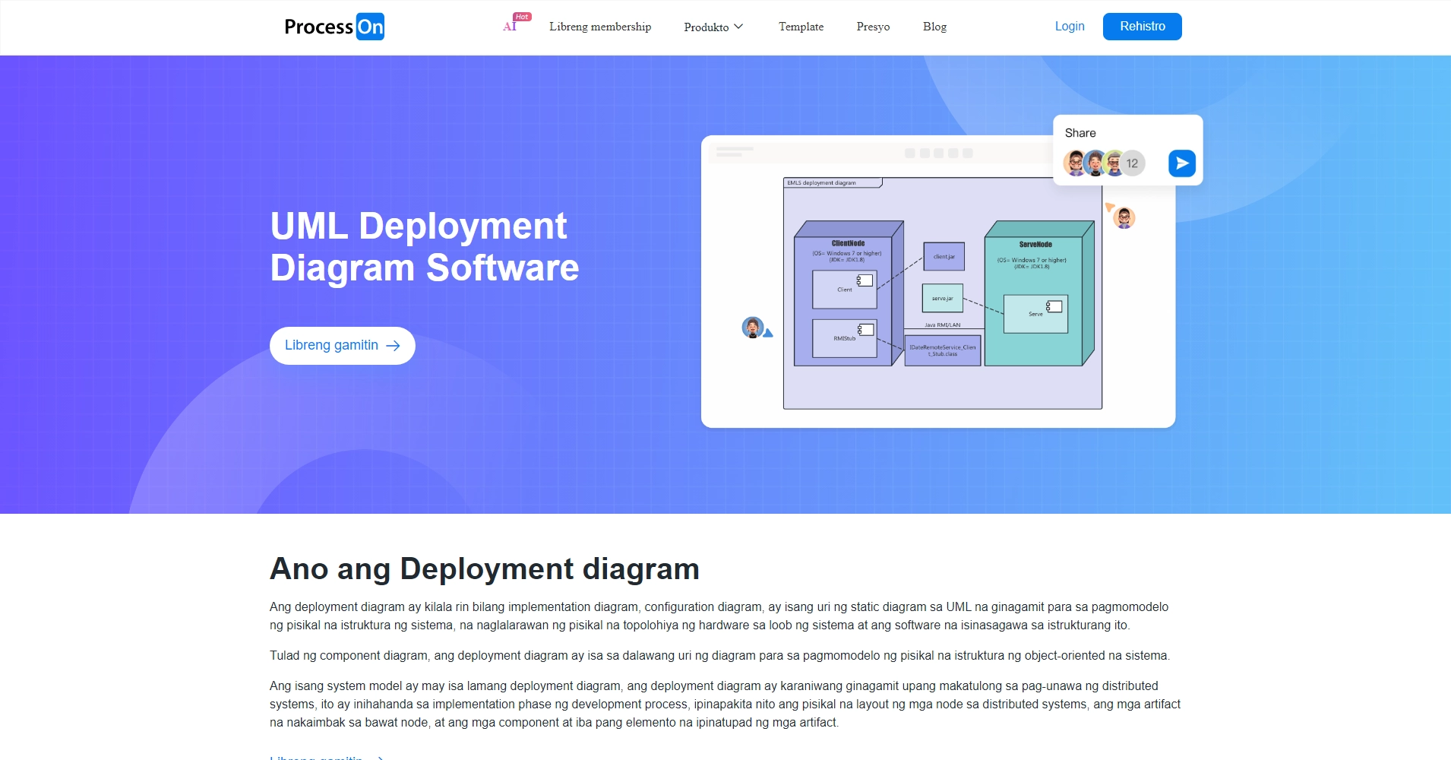Image resolution: width=1451 pixels, height=760 pixels.
Task: Go to the Template page
Action: tap(801, 27)
